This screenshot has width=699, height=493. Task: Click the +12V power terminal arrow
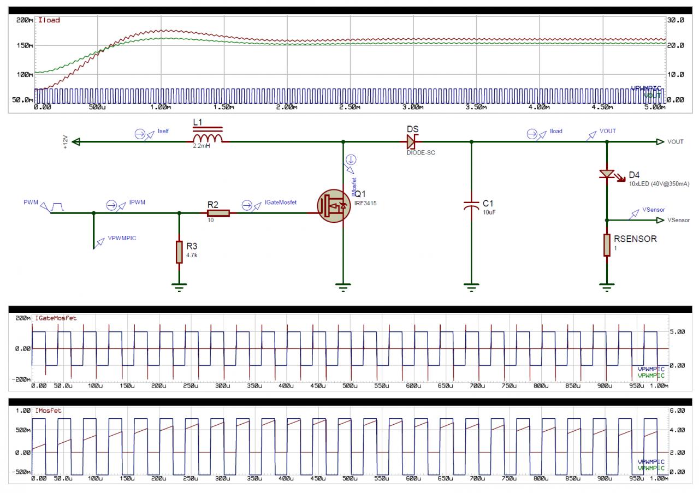[76, 142]
